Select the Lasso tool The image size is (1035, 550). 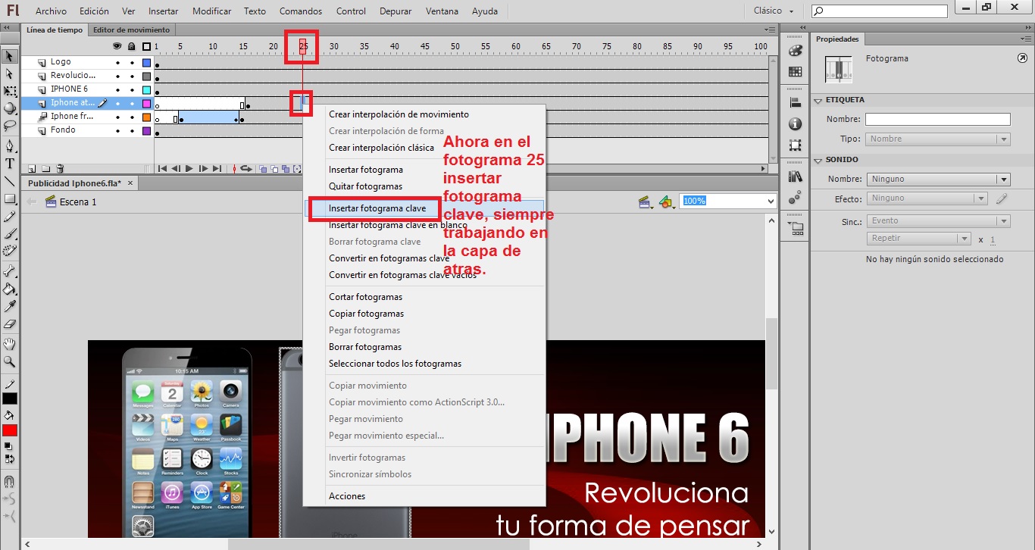coord(10,126)
